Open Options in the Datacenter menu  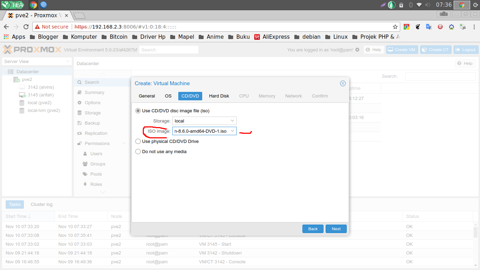click(x=102, y=103)
